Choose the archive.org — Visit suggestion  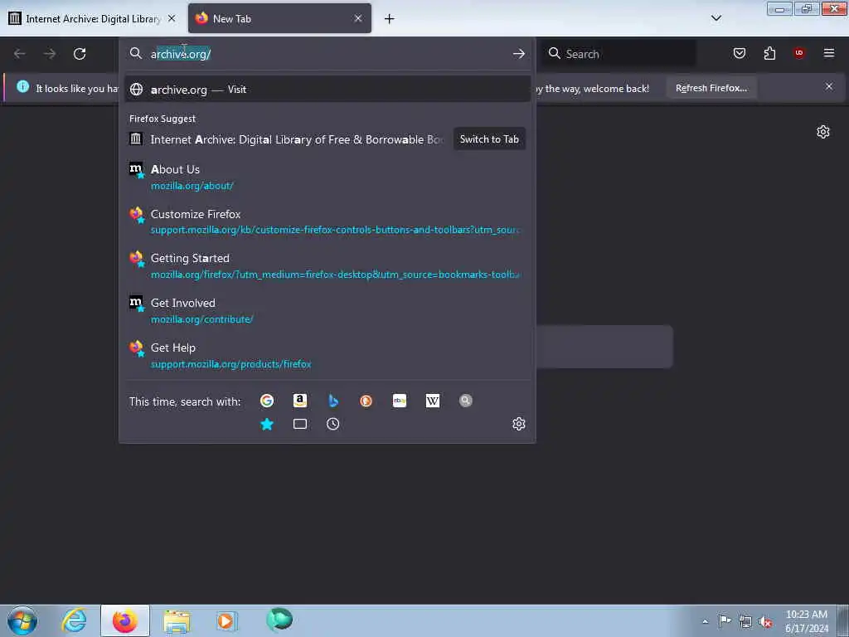(x=327, y=90)
